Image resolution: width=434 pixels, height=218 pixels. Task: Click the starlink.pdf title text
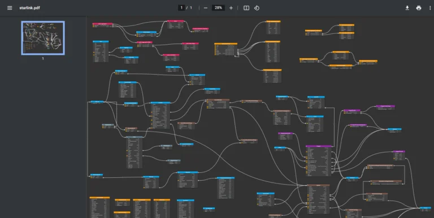point(29,8)
